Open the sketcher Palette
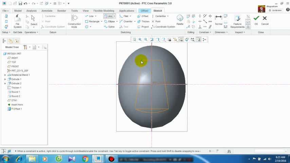The height and width of the screenshot is (163, 290). pos(180,20)
